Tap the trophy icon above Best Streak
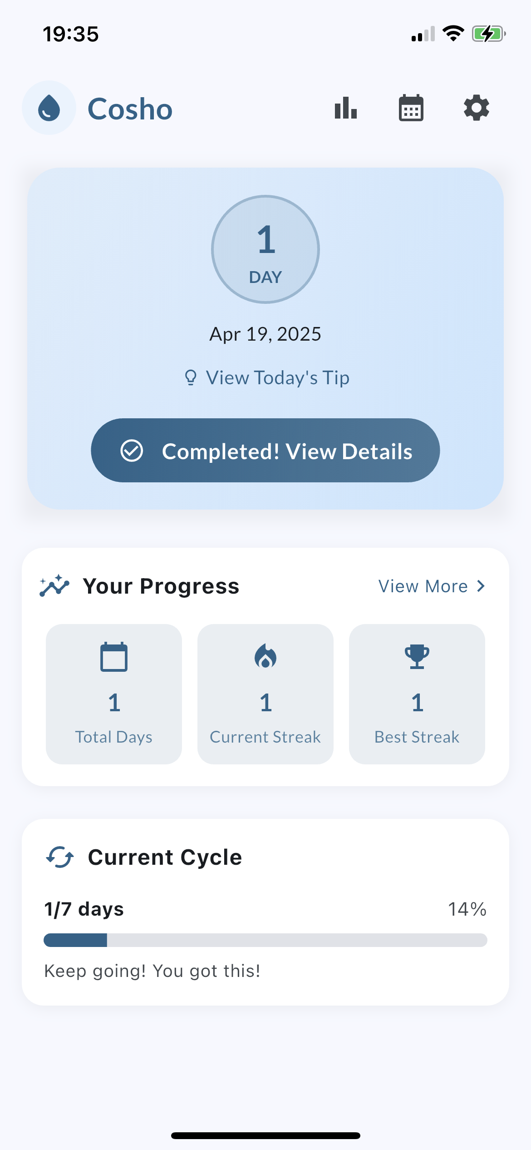Viewport: 531px width, 1150px height. point(417,656)
